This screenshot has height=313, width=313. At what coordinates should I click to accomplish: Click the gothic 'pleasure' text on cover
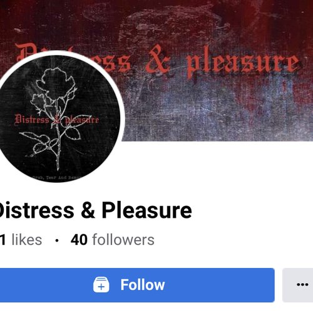(x=243, y=61)
